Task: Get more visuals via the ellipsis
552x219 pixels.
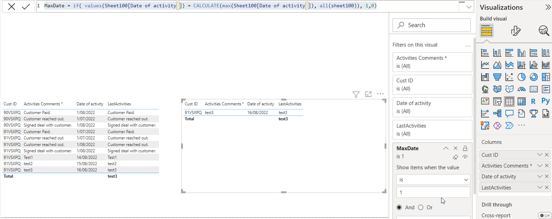Action: pos(521,125)
